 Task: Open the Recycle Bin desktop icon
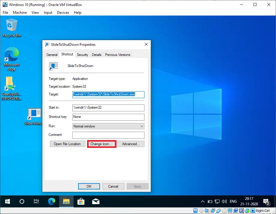12,28
